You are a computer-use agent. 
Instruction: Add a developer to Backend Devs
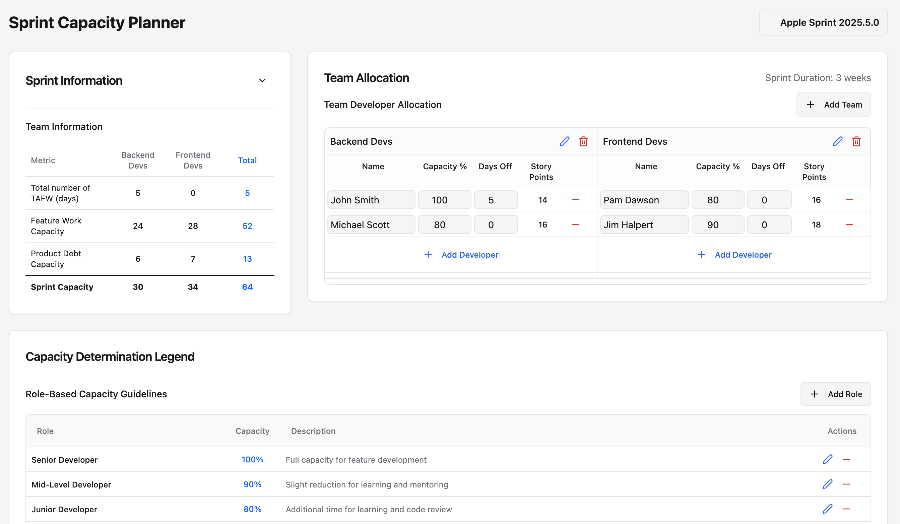coord(461,255)
